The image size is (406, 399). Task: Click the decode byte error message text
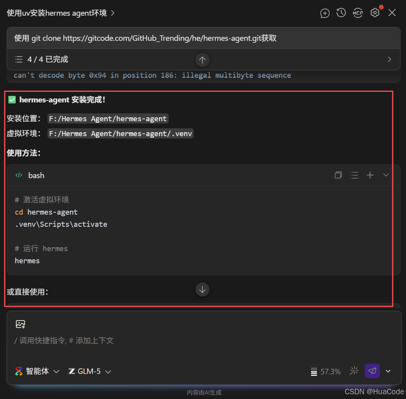152,75
